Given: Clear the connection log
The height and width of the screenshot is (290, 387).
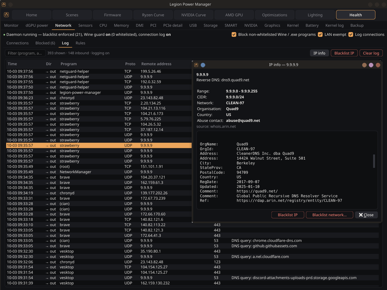Looking at the screenshot, I should click(371, 53).
